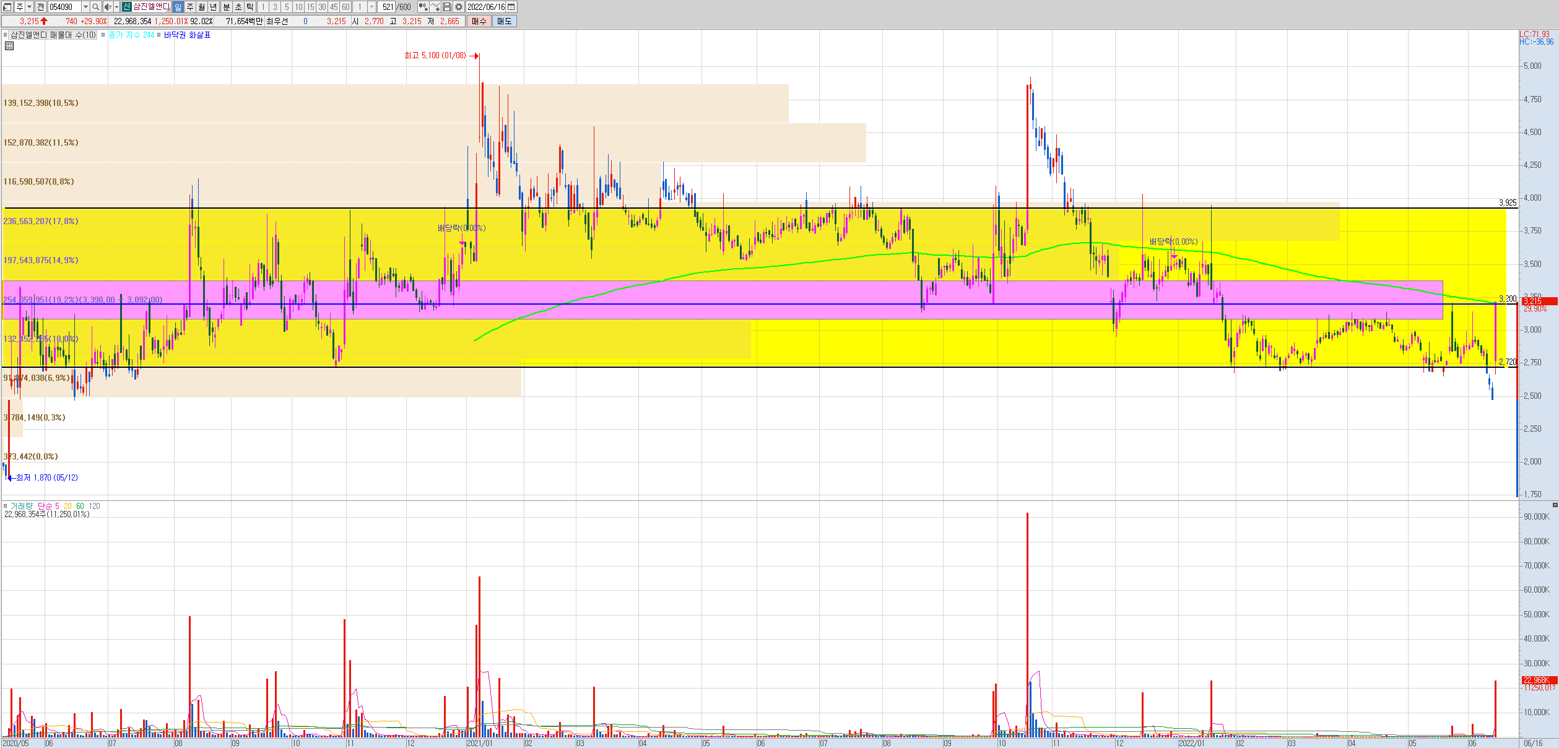Image resolution: width=1559 pixels, height=748 pixels.
Task: Click the 매도 sell button
Action: click(505, 21)
